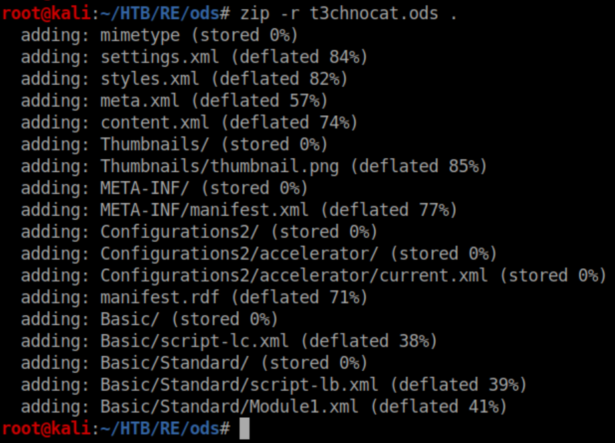Click Basic/script-lc.xml entry
615x443 pixels.
pyautogui.click(x=194, y=341)
